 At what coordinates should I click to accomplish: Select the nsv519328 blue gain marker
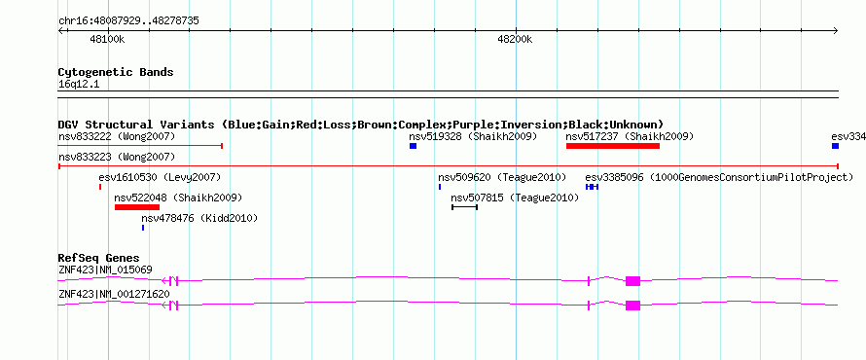point(413,146)
